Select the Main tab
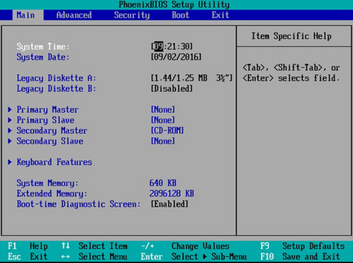The height and width of the screenshot is (263, 353). (x=26, y=15)
